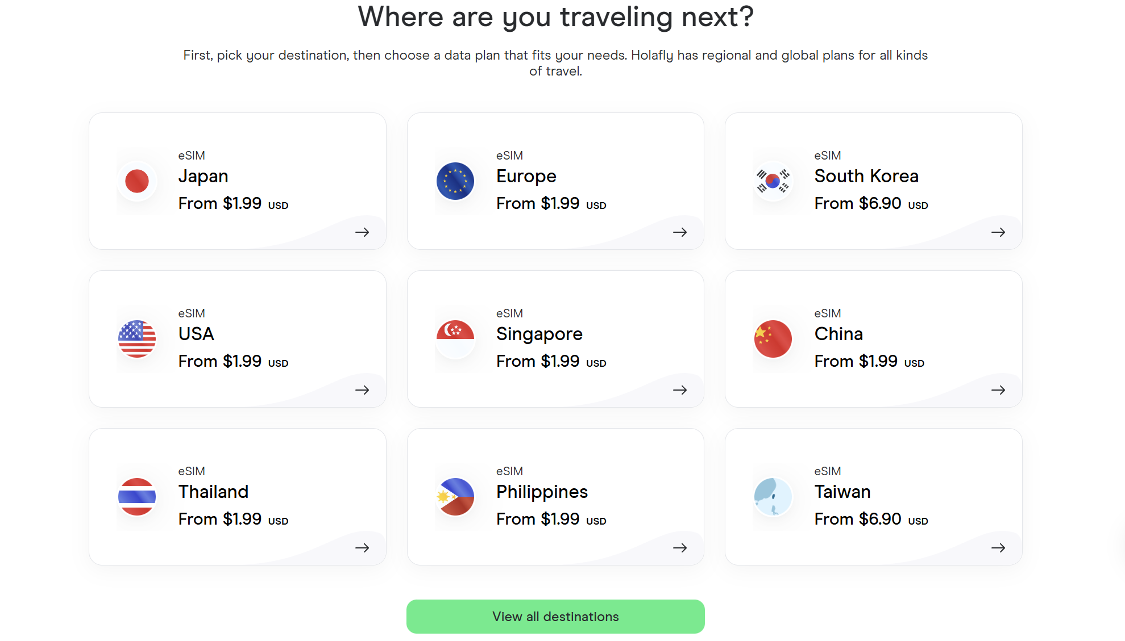Screen dimensions: 1125x641
Task: Select the Singapore flag icon
Action: click(455, 339)
